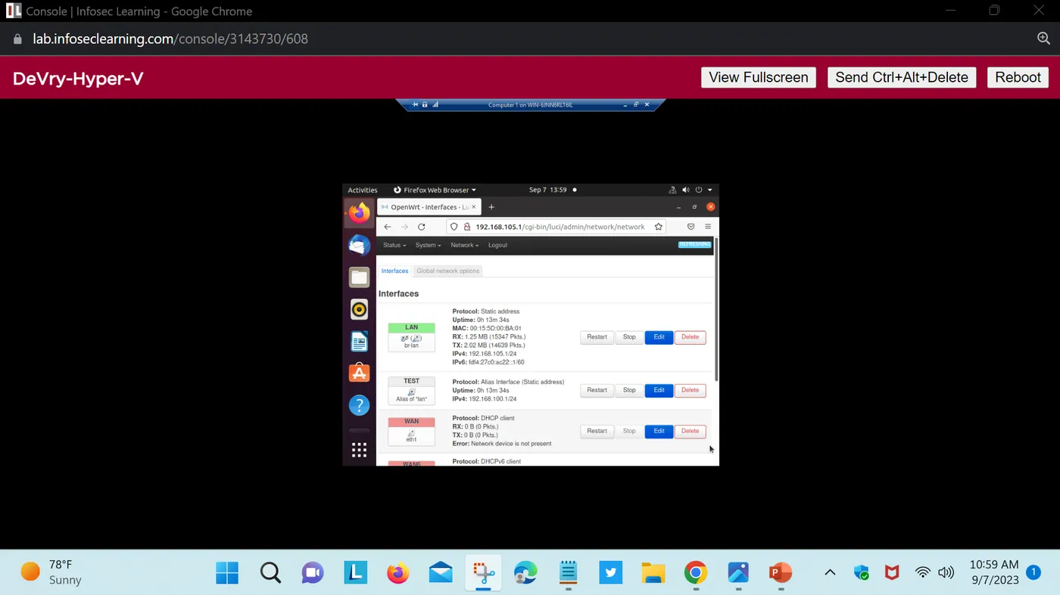Click the LAN br-lan interface box
The width and height of the screenshot is (1060, 595).
pos(411,337)
